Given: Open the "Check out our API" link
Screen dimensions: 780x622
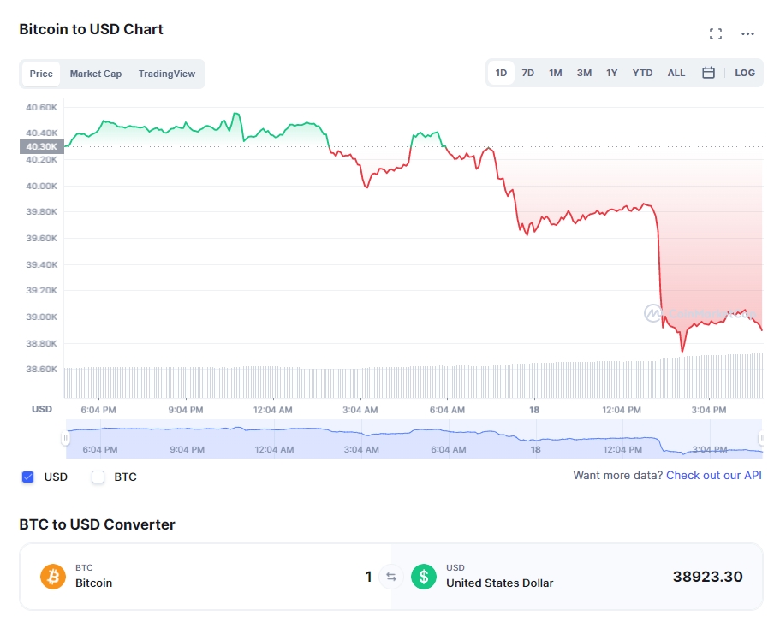Looking at the screenshot, I should click(714, 476).
